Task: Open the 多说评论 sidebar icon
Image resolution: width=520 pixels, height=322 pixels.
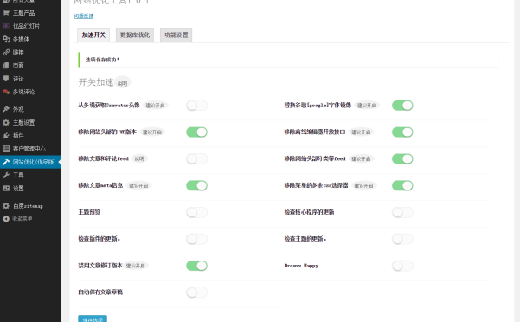Action: pyautogui.click(x=6, y=92)
